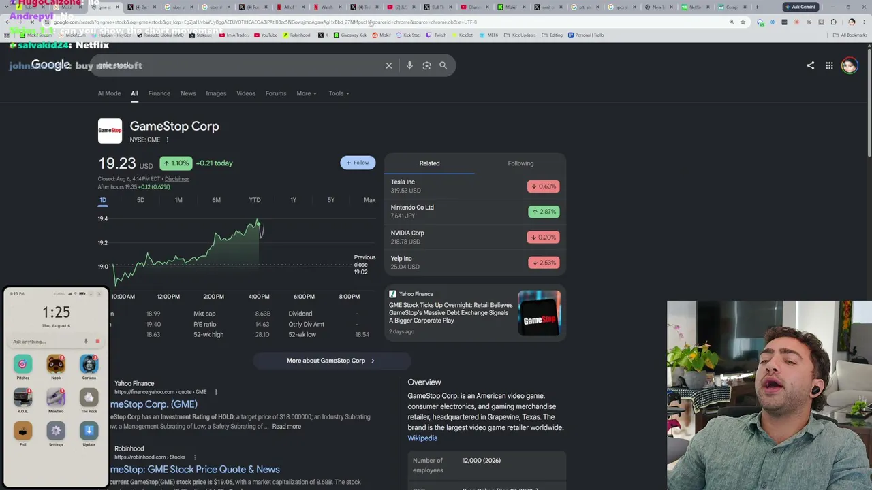Open the Wikipedia link in Overview
872x490 pixels.
click(422, 438)
